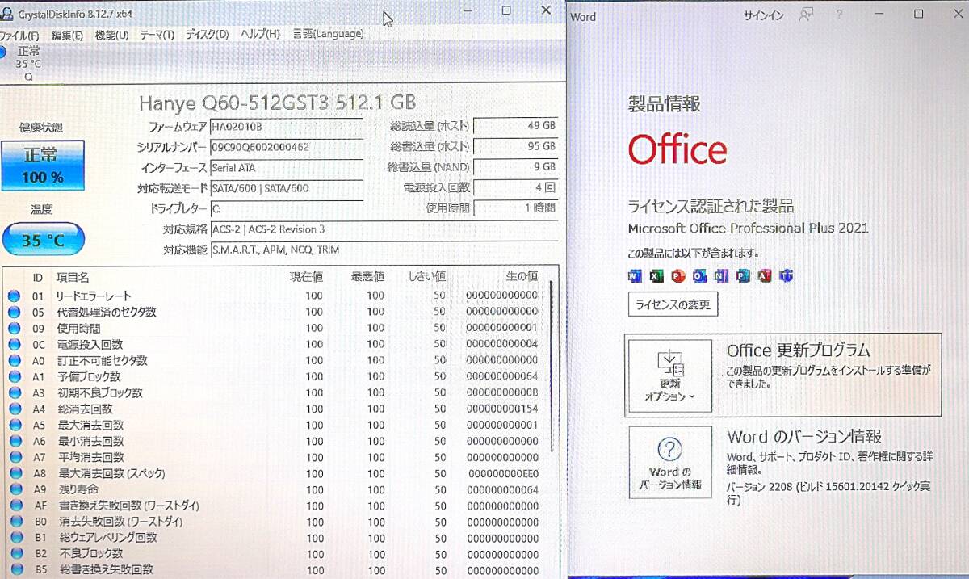The height and width of the screenshot is (579, 969).
Task: Click the 対応規格 field showing ACS-2
Action: coord(384,229)
